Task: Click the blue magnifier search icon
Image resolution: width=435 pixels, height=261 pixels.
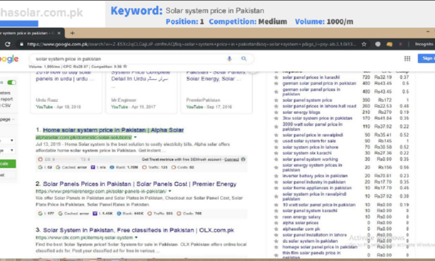Action: pos(244,59)
